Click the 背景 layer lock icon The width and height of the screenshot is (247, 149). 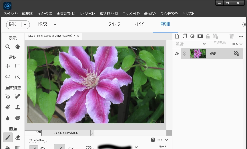237,54
